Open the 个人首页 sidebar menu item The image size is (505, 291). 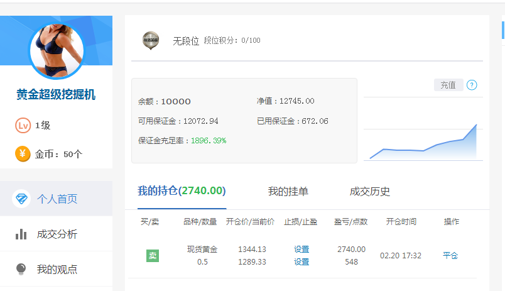[x=56, y=199]
